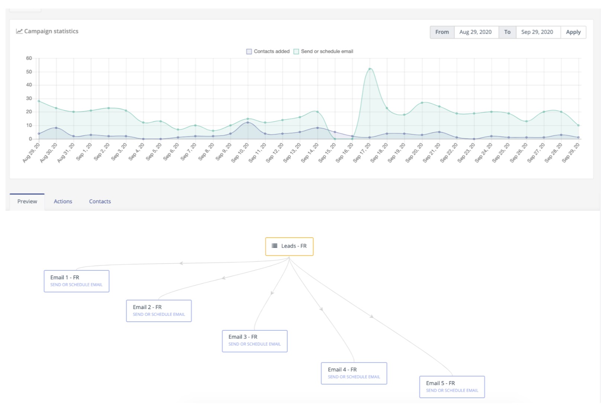This screenshot has width=604, height=417.
Task: Switch to the Contacts tab
Action: click(100, 201)
